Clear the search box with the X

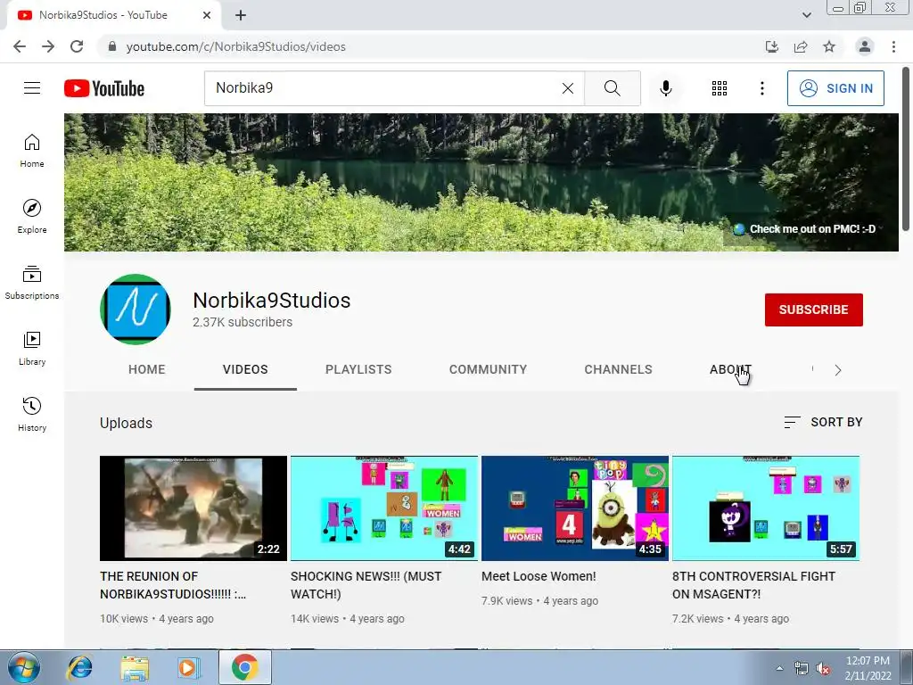click(568, 88)
